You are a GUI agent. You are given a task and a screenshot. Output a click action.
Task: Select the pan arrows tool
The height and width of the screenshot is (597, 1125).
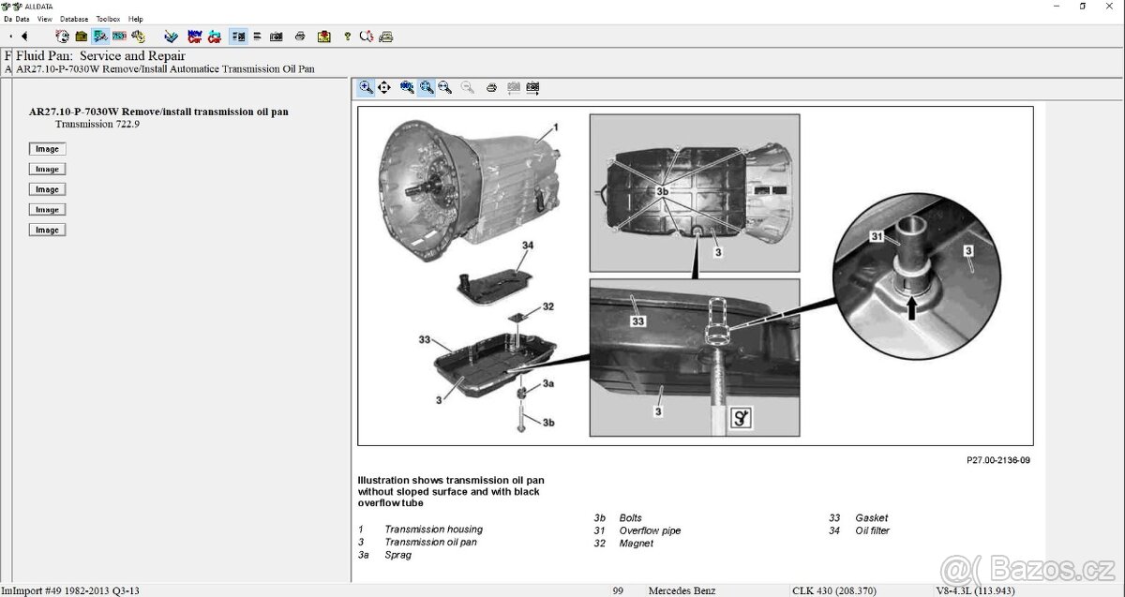[x=384, y=87]
